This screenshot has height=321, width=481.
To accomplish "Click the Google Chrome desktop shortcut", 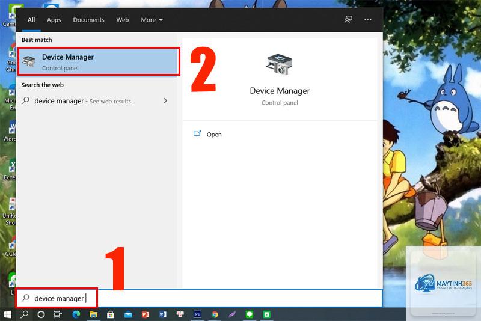I will 11,58.
